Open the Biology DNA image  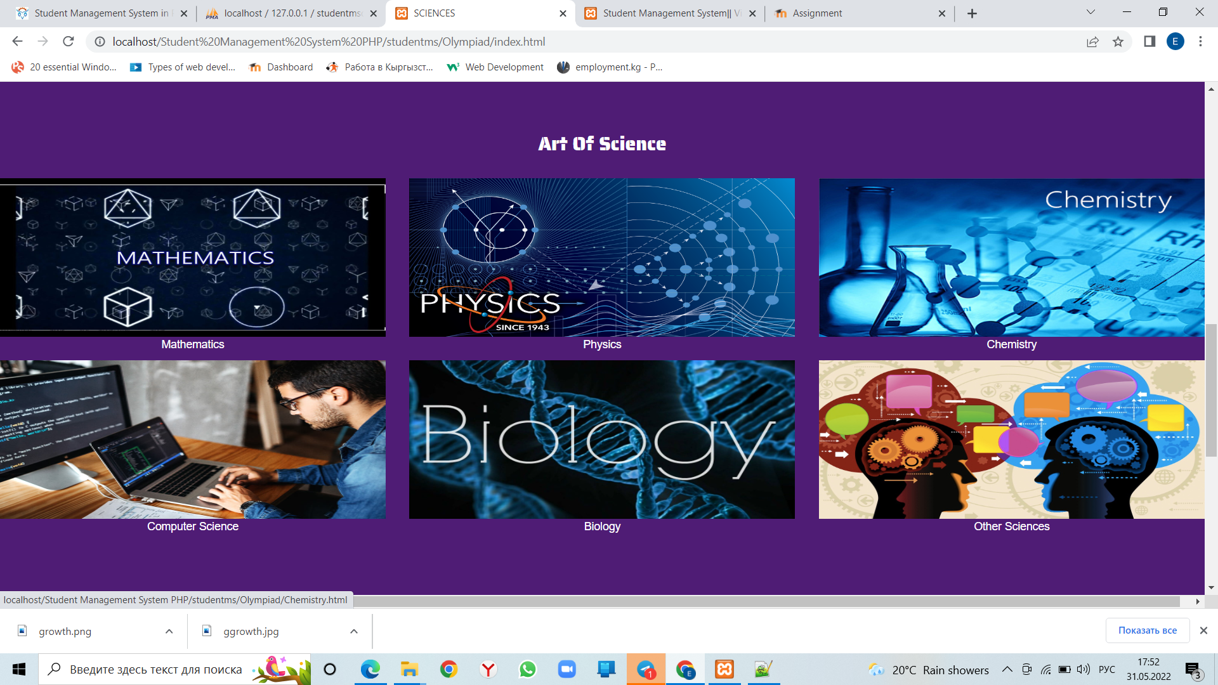(x=601, y=440)
